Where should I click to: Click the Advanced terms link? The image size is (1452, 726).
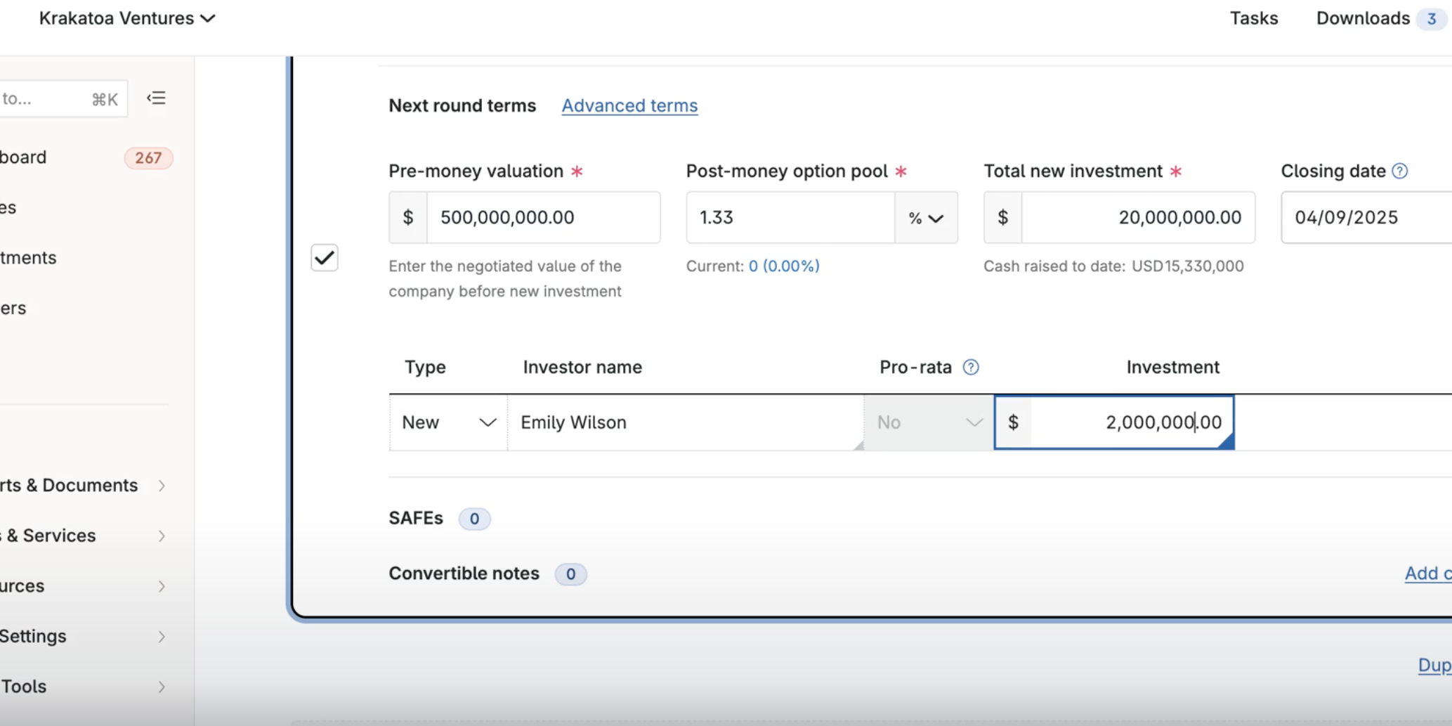click(x=629, y=105)
